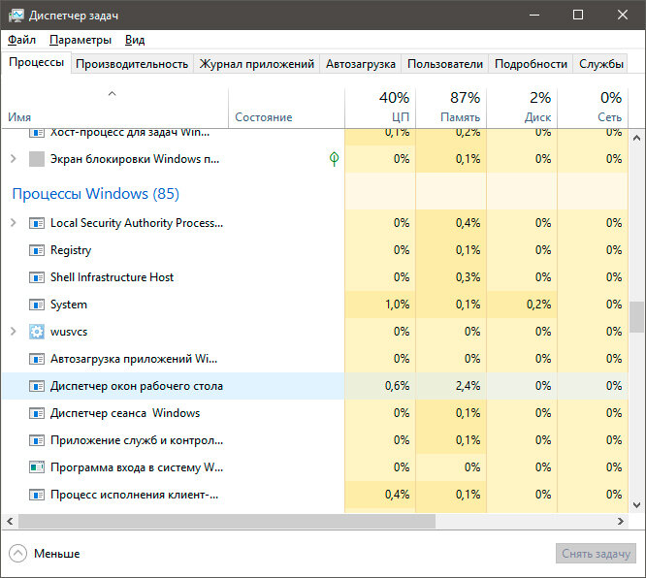Screen dimensions: 646x578
Task: Click the wusvcs gear icon
Action: point(37,332)
